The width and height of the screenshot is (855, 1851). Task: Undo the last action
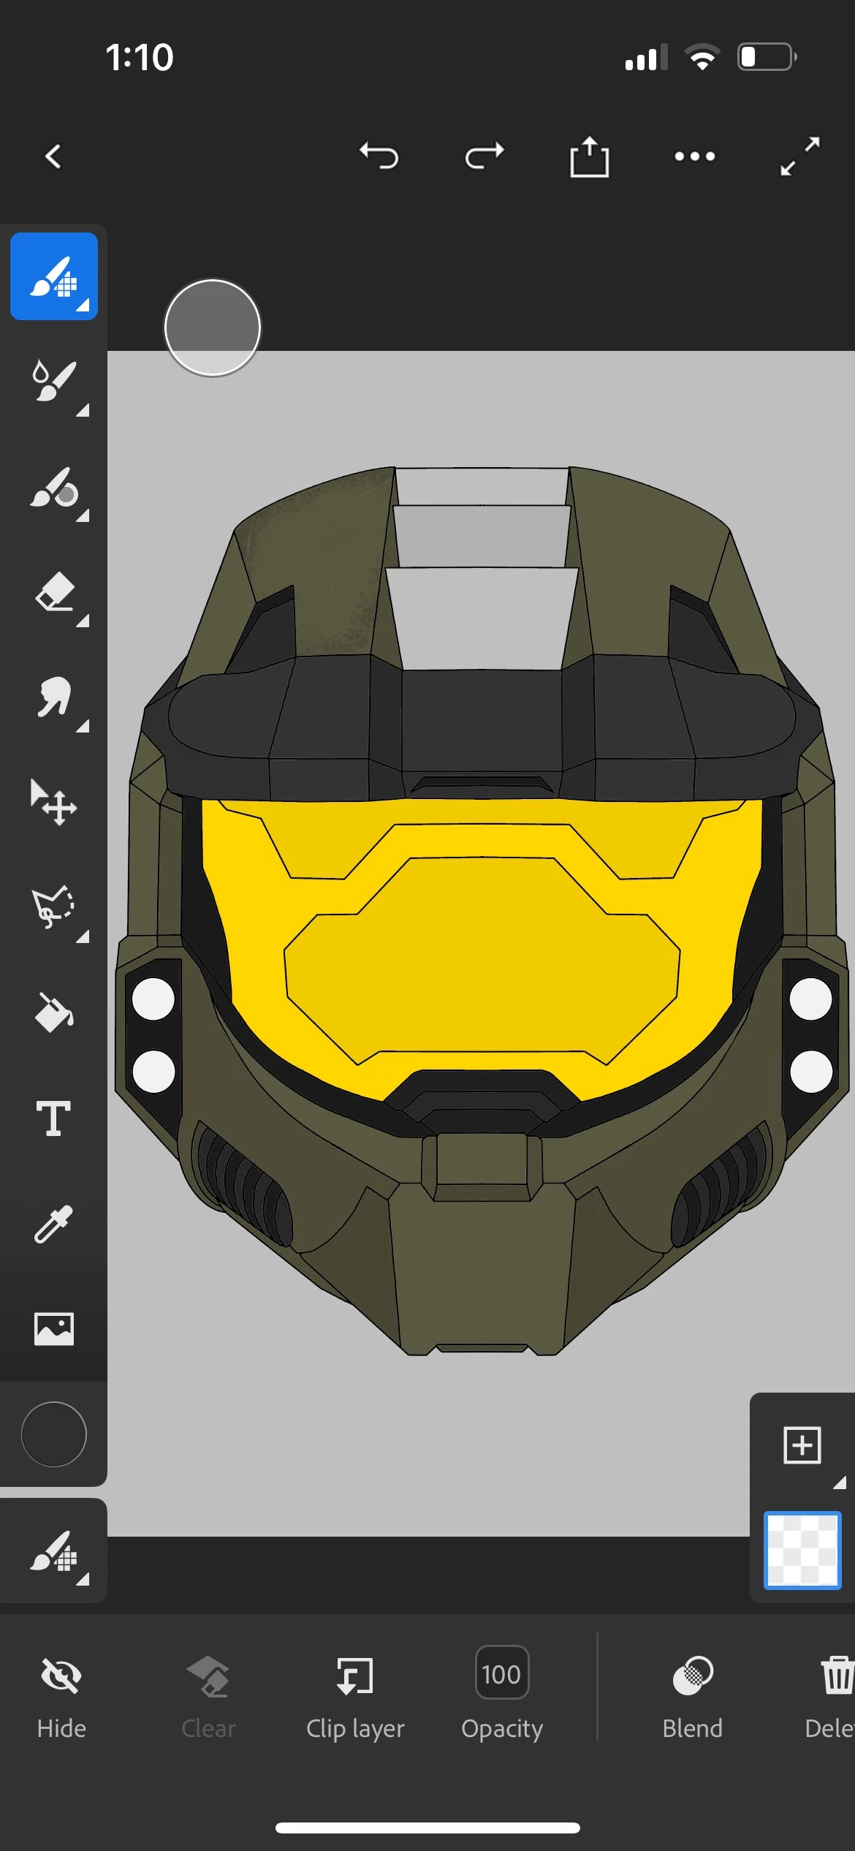[379, 156]
